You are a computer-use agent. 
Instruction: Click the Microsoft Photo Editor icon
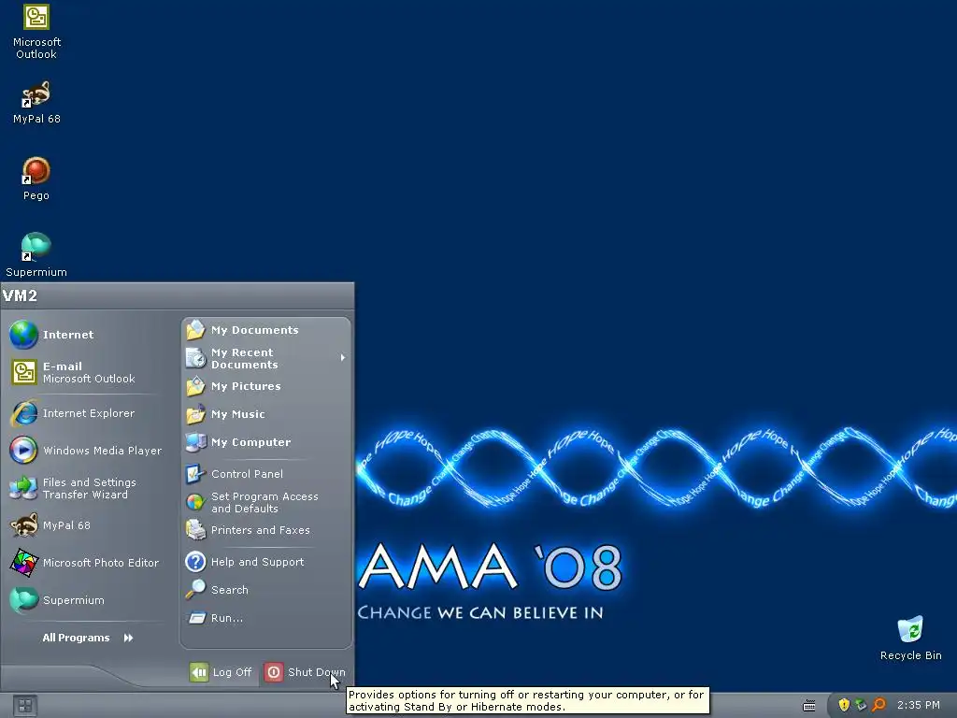[23, 563]
